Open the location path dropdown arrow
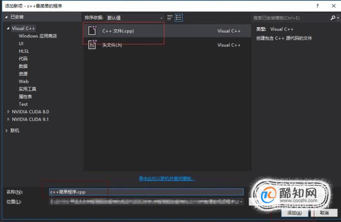Viewport: 341px width, 222px height. pyautogui.click(x=241, y=202)
